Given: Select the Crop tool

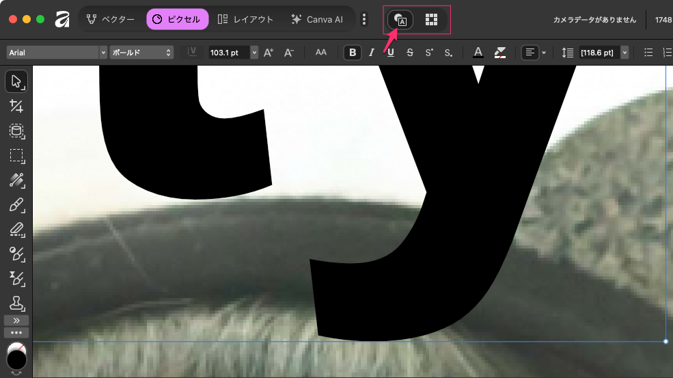Looking at the screenshot, I should pyautogui.click(x=17, y=106).
